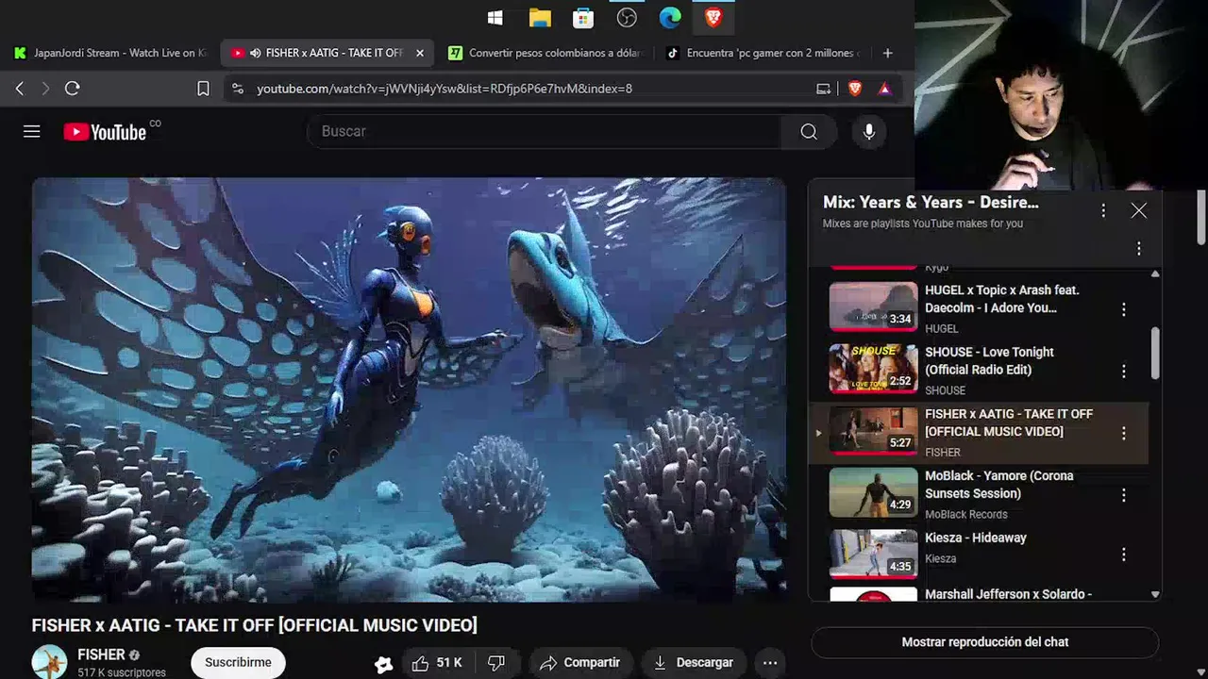
Task: Switch to TikTok pc gamer tab
Action: tap(765, 53)
